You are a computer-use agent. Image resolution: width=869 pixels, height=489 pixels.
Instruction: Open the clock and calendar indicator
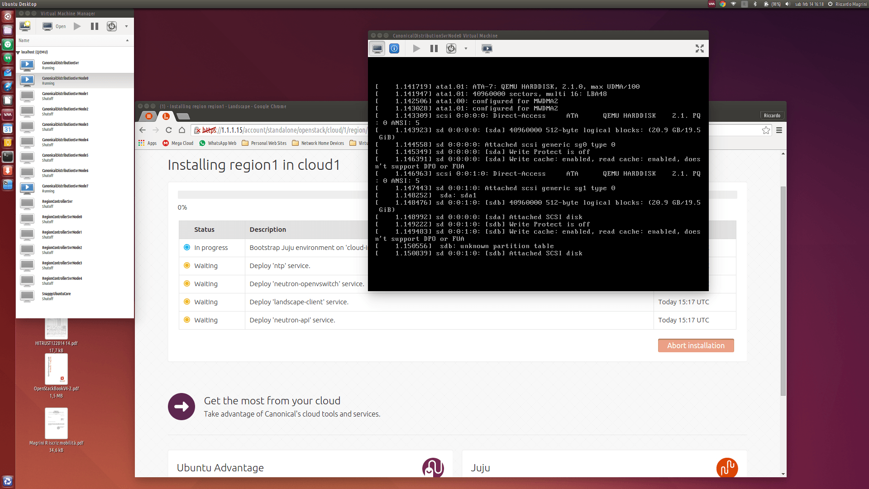click(x=809, y=4)
